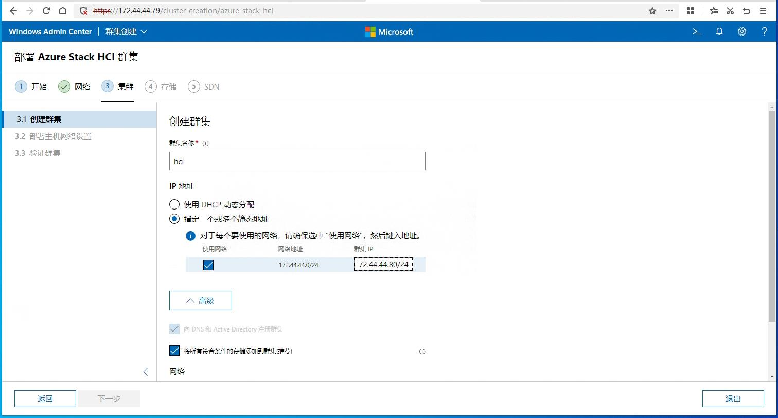Select DHCP dynamic allocation radio button
Image resolution: width=778 pixels, height=418 pixels.
pyautogui.click(x=174, y=204)
